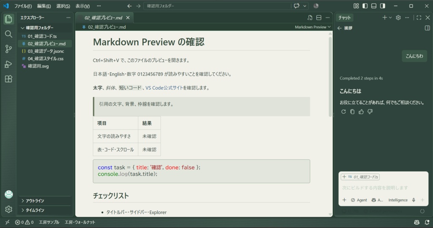Open the 表示(V) menu
Viewport: 433px width, 228px height.
point(82,6)
